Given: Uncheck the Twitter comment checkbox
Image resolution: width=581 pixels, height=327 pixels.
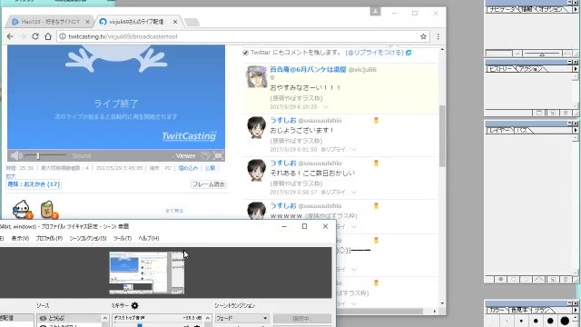Looking at the screenshot, I should [x=245, y=53].
